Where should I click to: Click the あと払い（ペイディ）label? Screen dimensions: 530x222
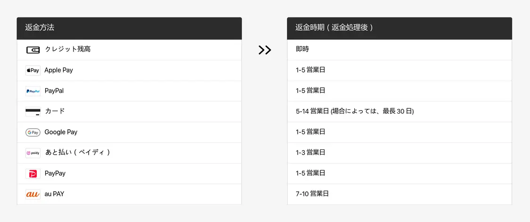click(x=77, y=153)
